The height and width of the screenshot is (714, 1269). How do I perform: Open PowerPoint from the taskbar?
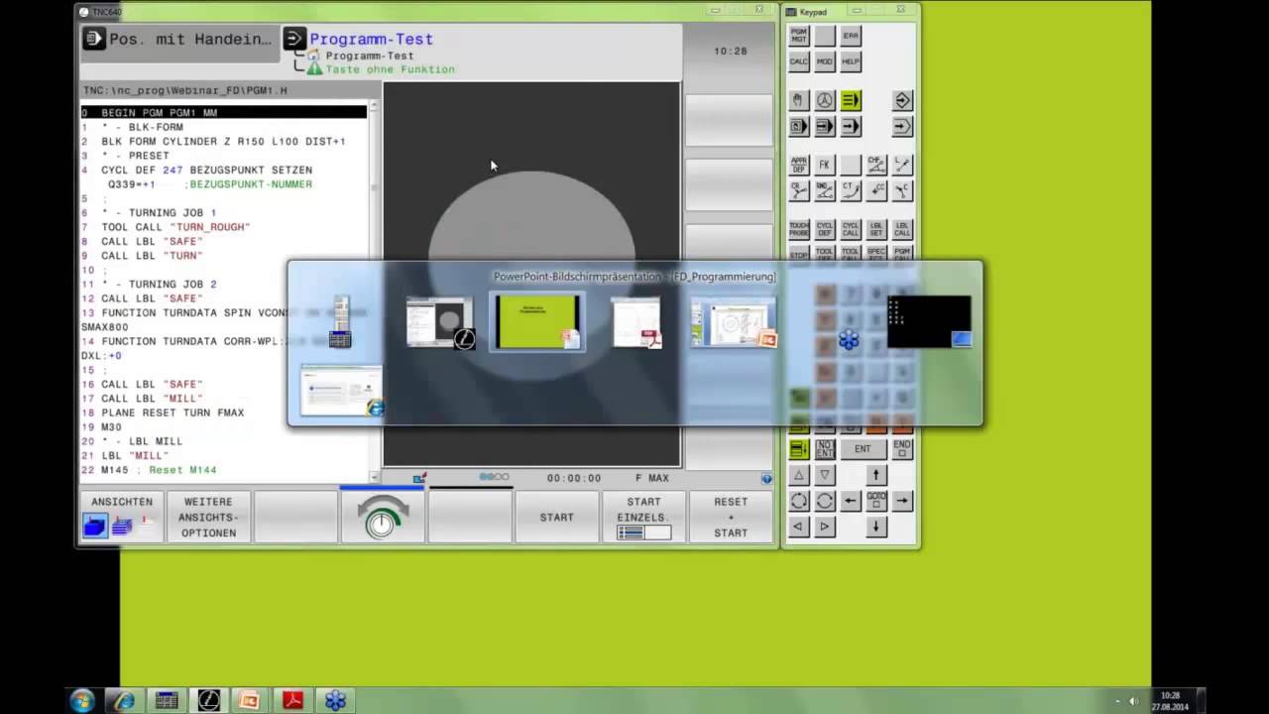click(x=250, y=700)
